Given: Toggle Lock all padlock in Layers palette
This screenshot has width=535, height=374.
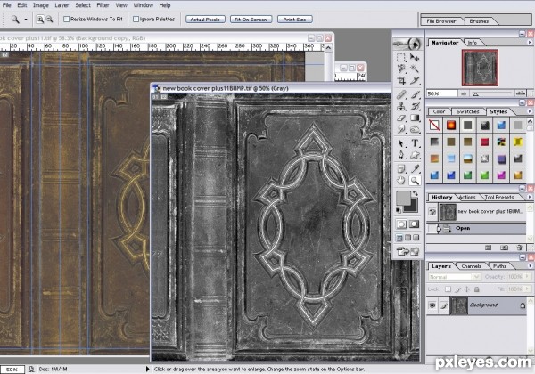Looking at the screenshot, I should point(477,289).
